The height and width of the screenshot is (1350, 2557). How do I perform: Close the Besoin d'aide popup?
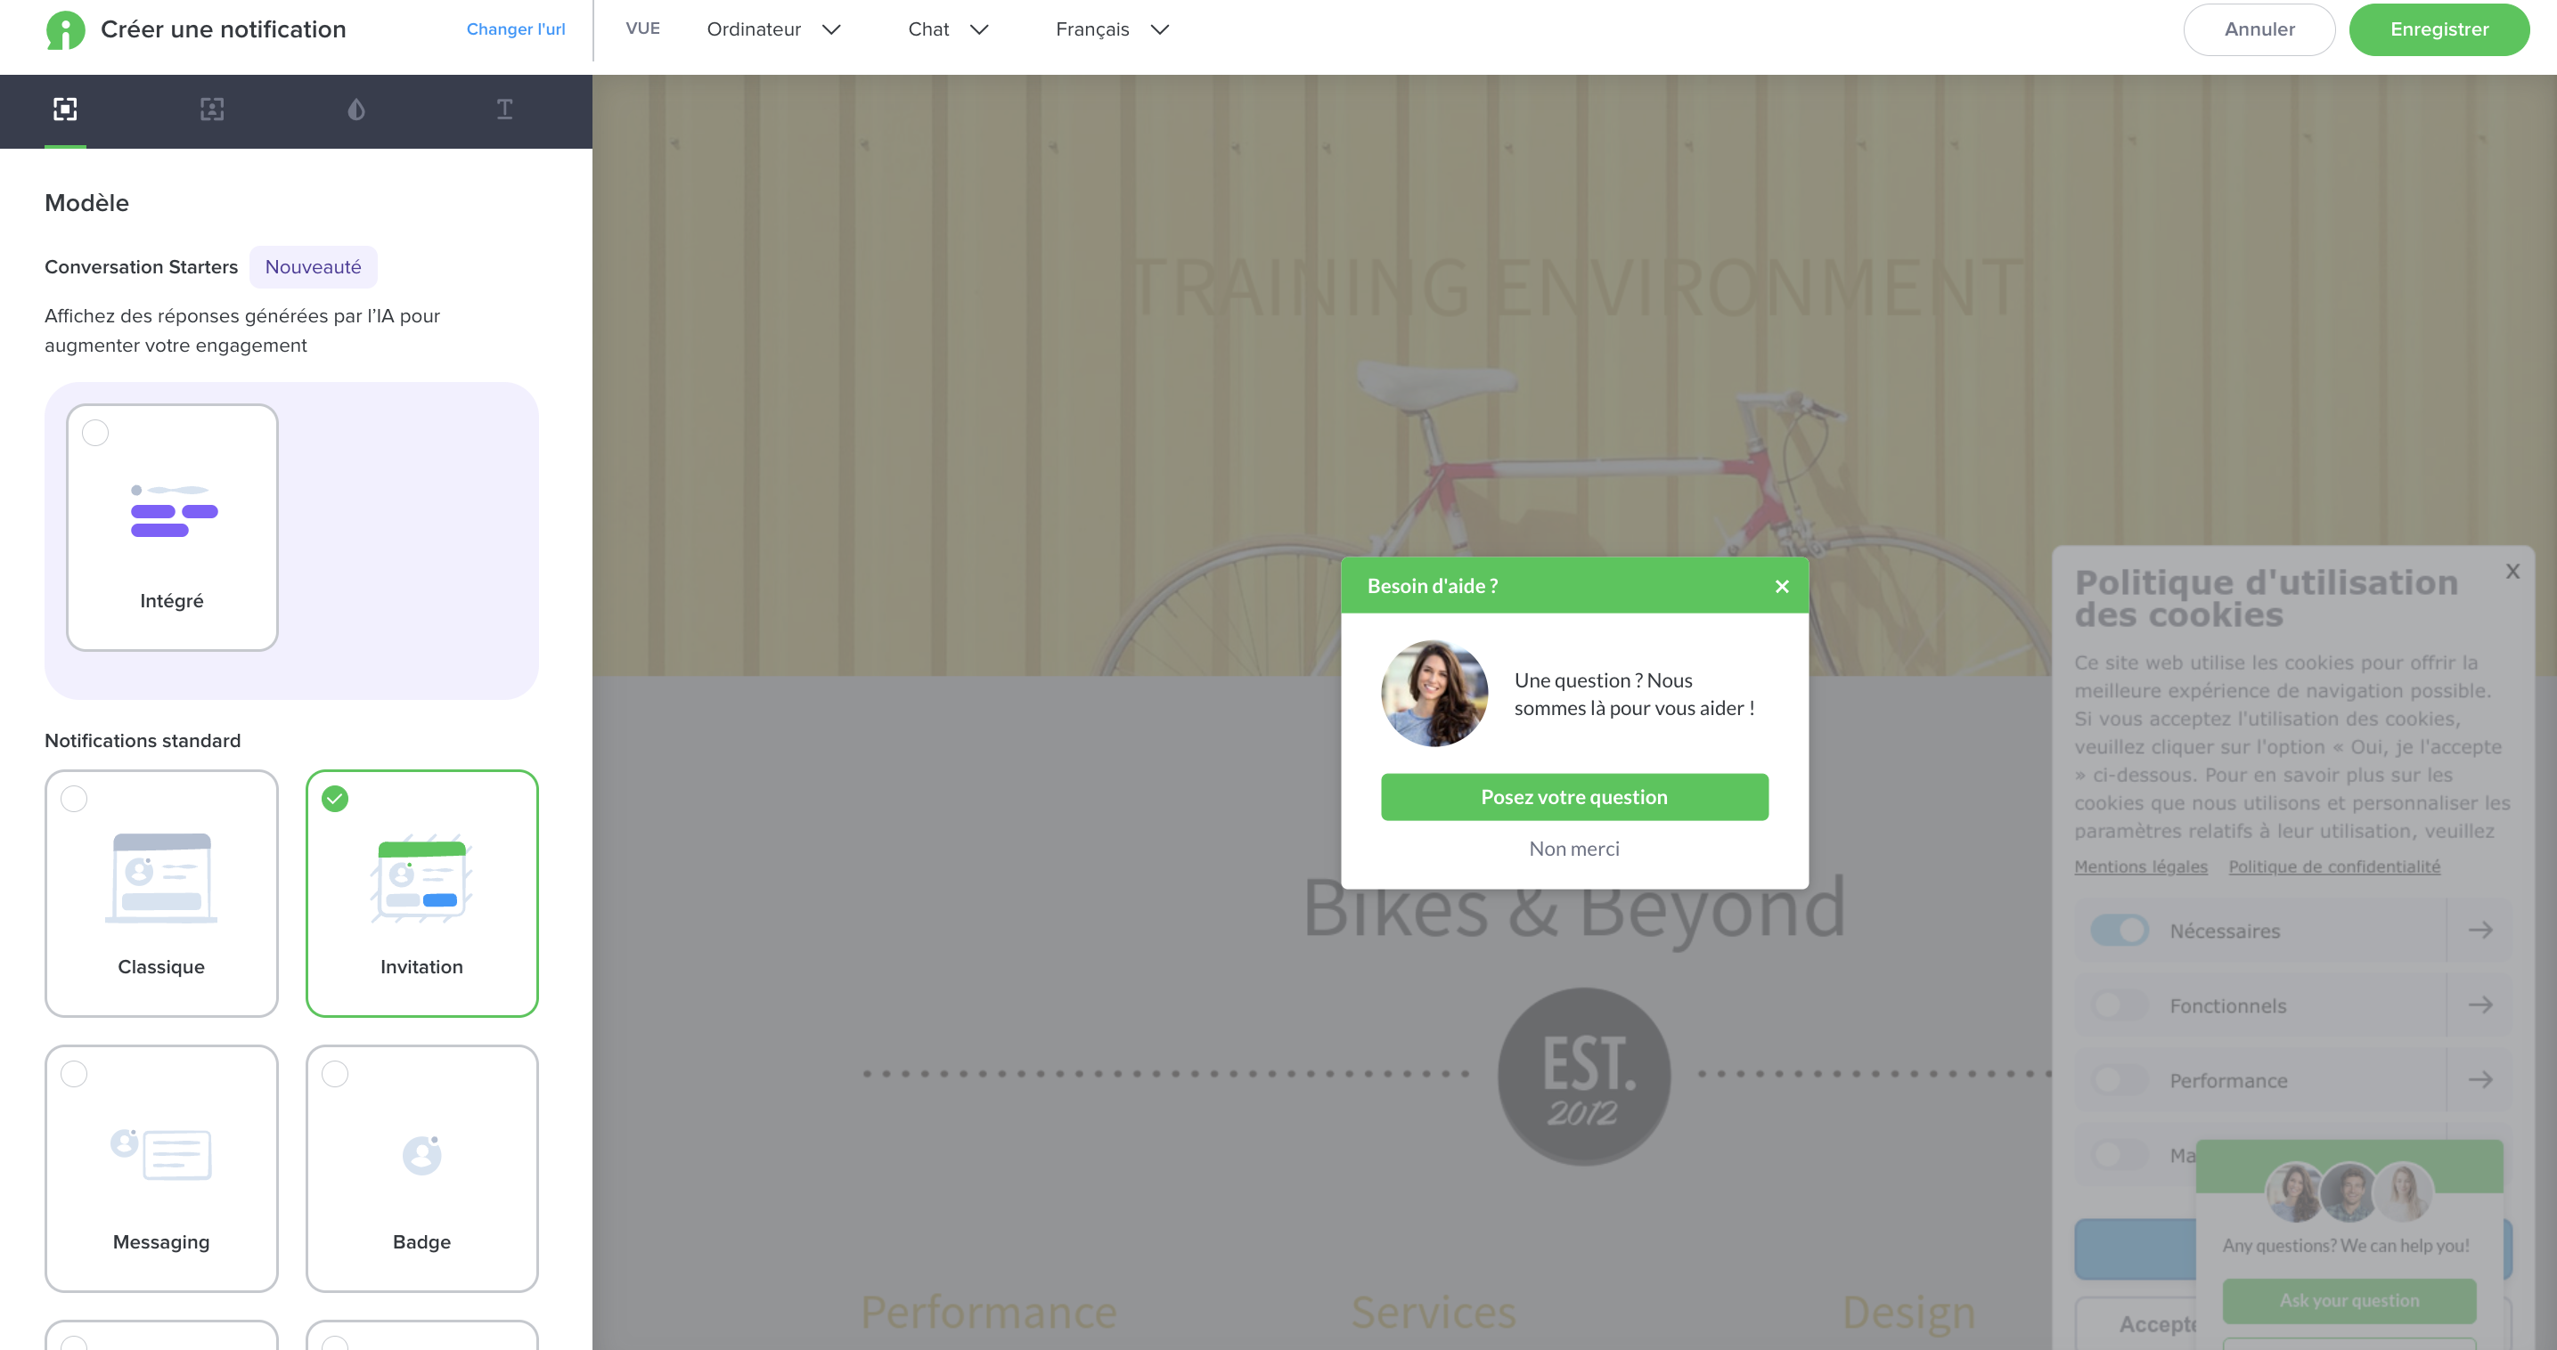tap(1782, 587)
